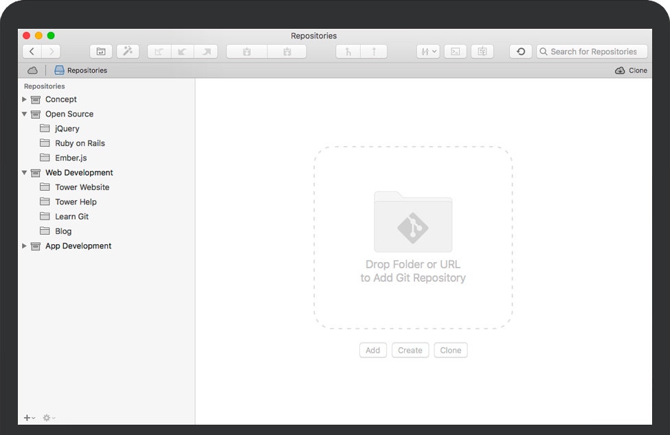Image resolution: width=670 pixels, height=435 pixels.
Task: Open the gear actions menu at sidebar bottom
Action: click(49, 418)
